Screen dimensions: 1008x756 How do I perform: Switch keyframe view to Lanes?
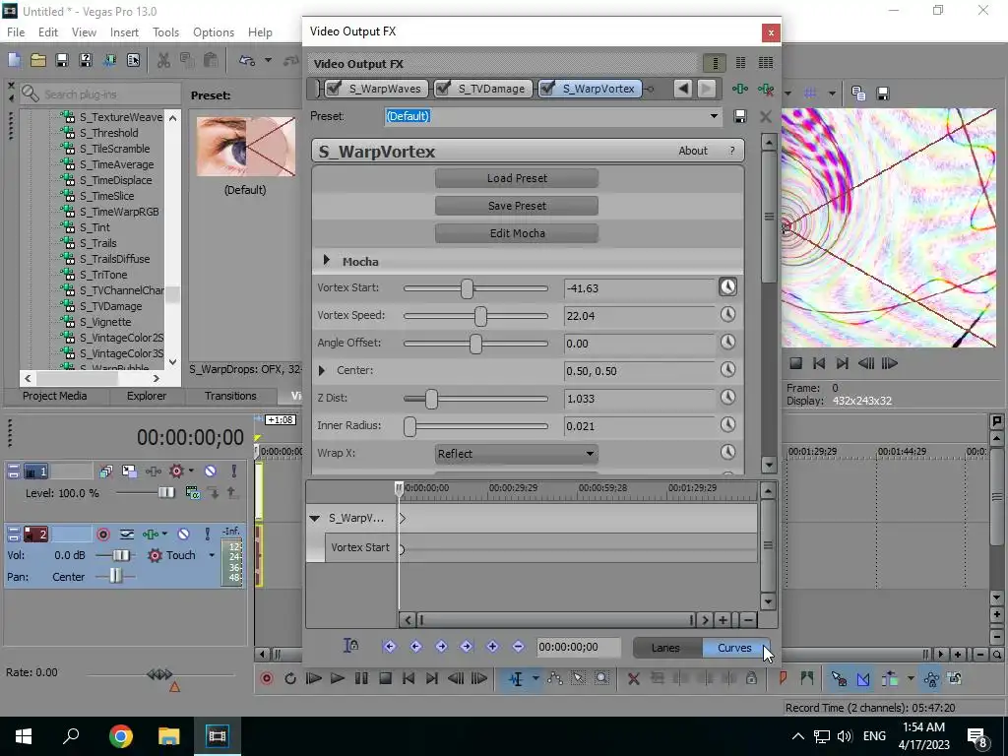coord(666,648)
